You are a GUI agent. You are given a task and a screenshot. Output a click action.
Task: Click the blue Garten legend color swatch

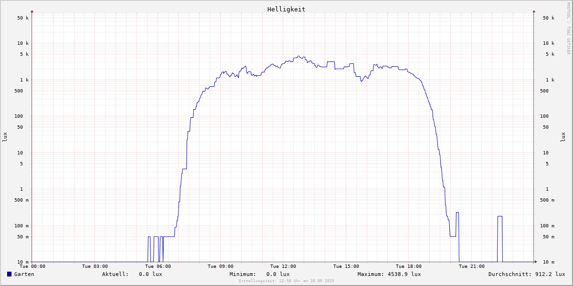coord(9,274)
